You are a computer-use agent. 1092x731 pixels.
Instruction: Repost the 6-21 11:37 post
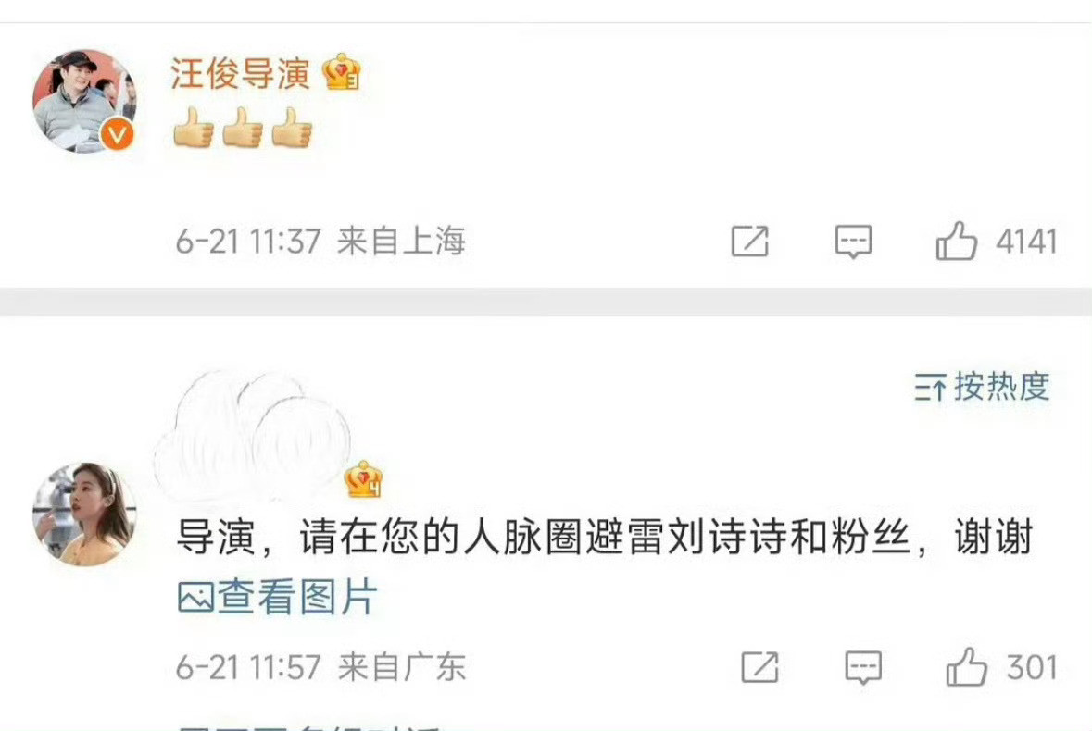click(x=749, y=242)
